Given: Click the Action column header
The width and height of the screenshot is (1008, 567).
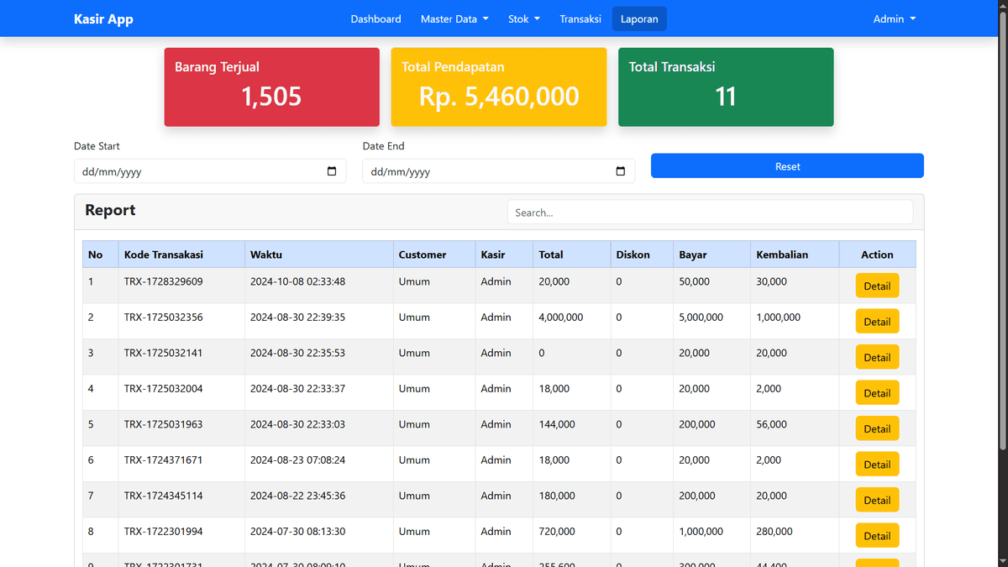Looking at the screenshot, I should click(x=877, y=255).
